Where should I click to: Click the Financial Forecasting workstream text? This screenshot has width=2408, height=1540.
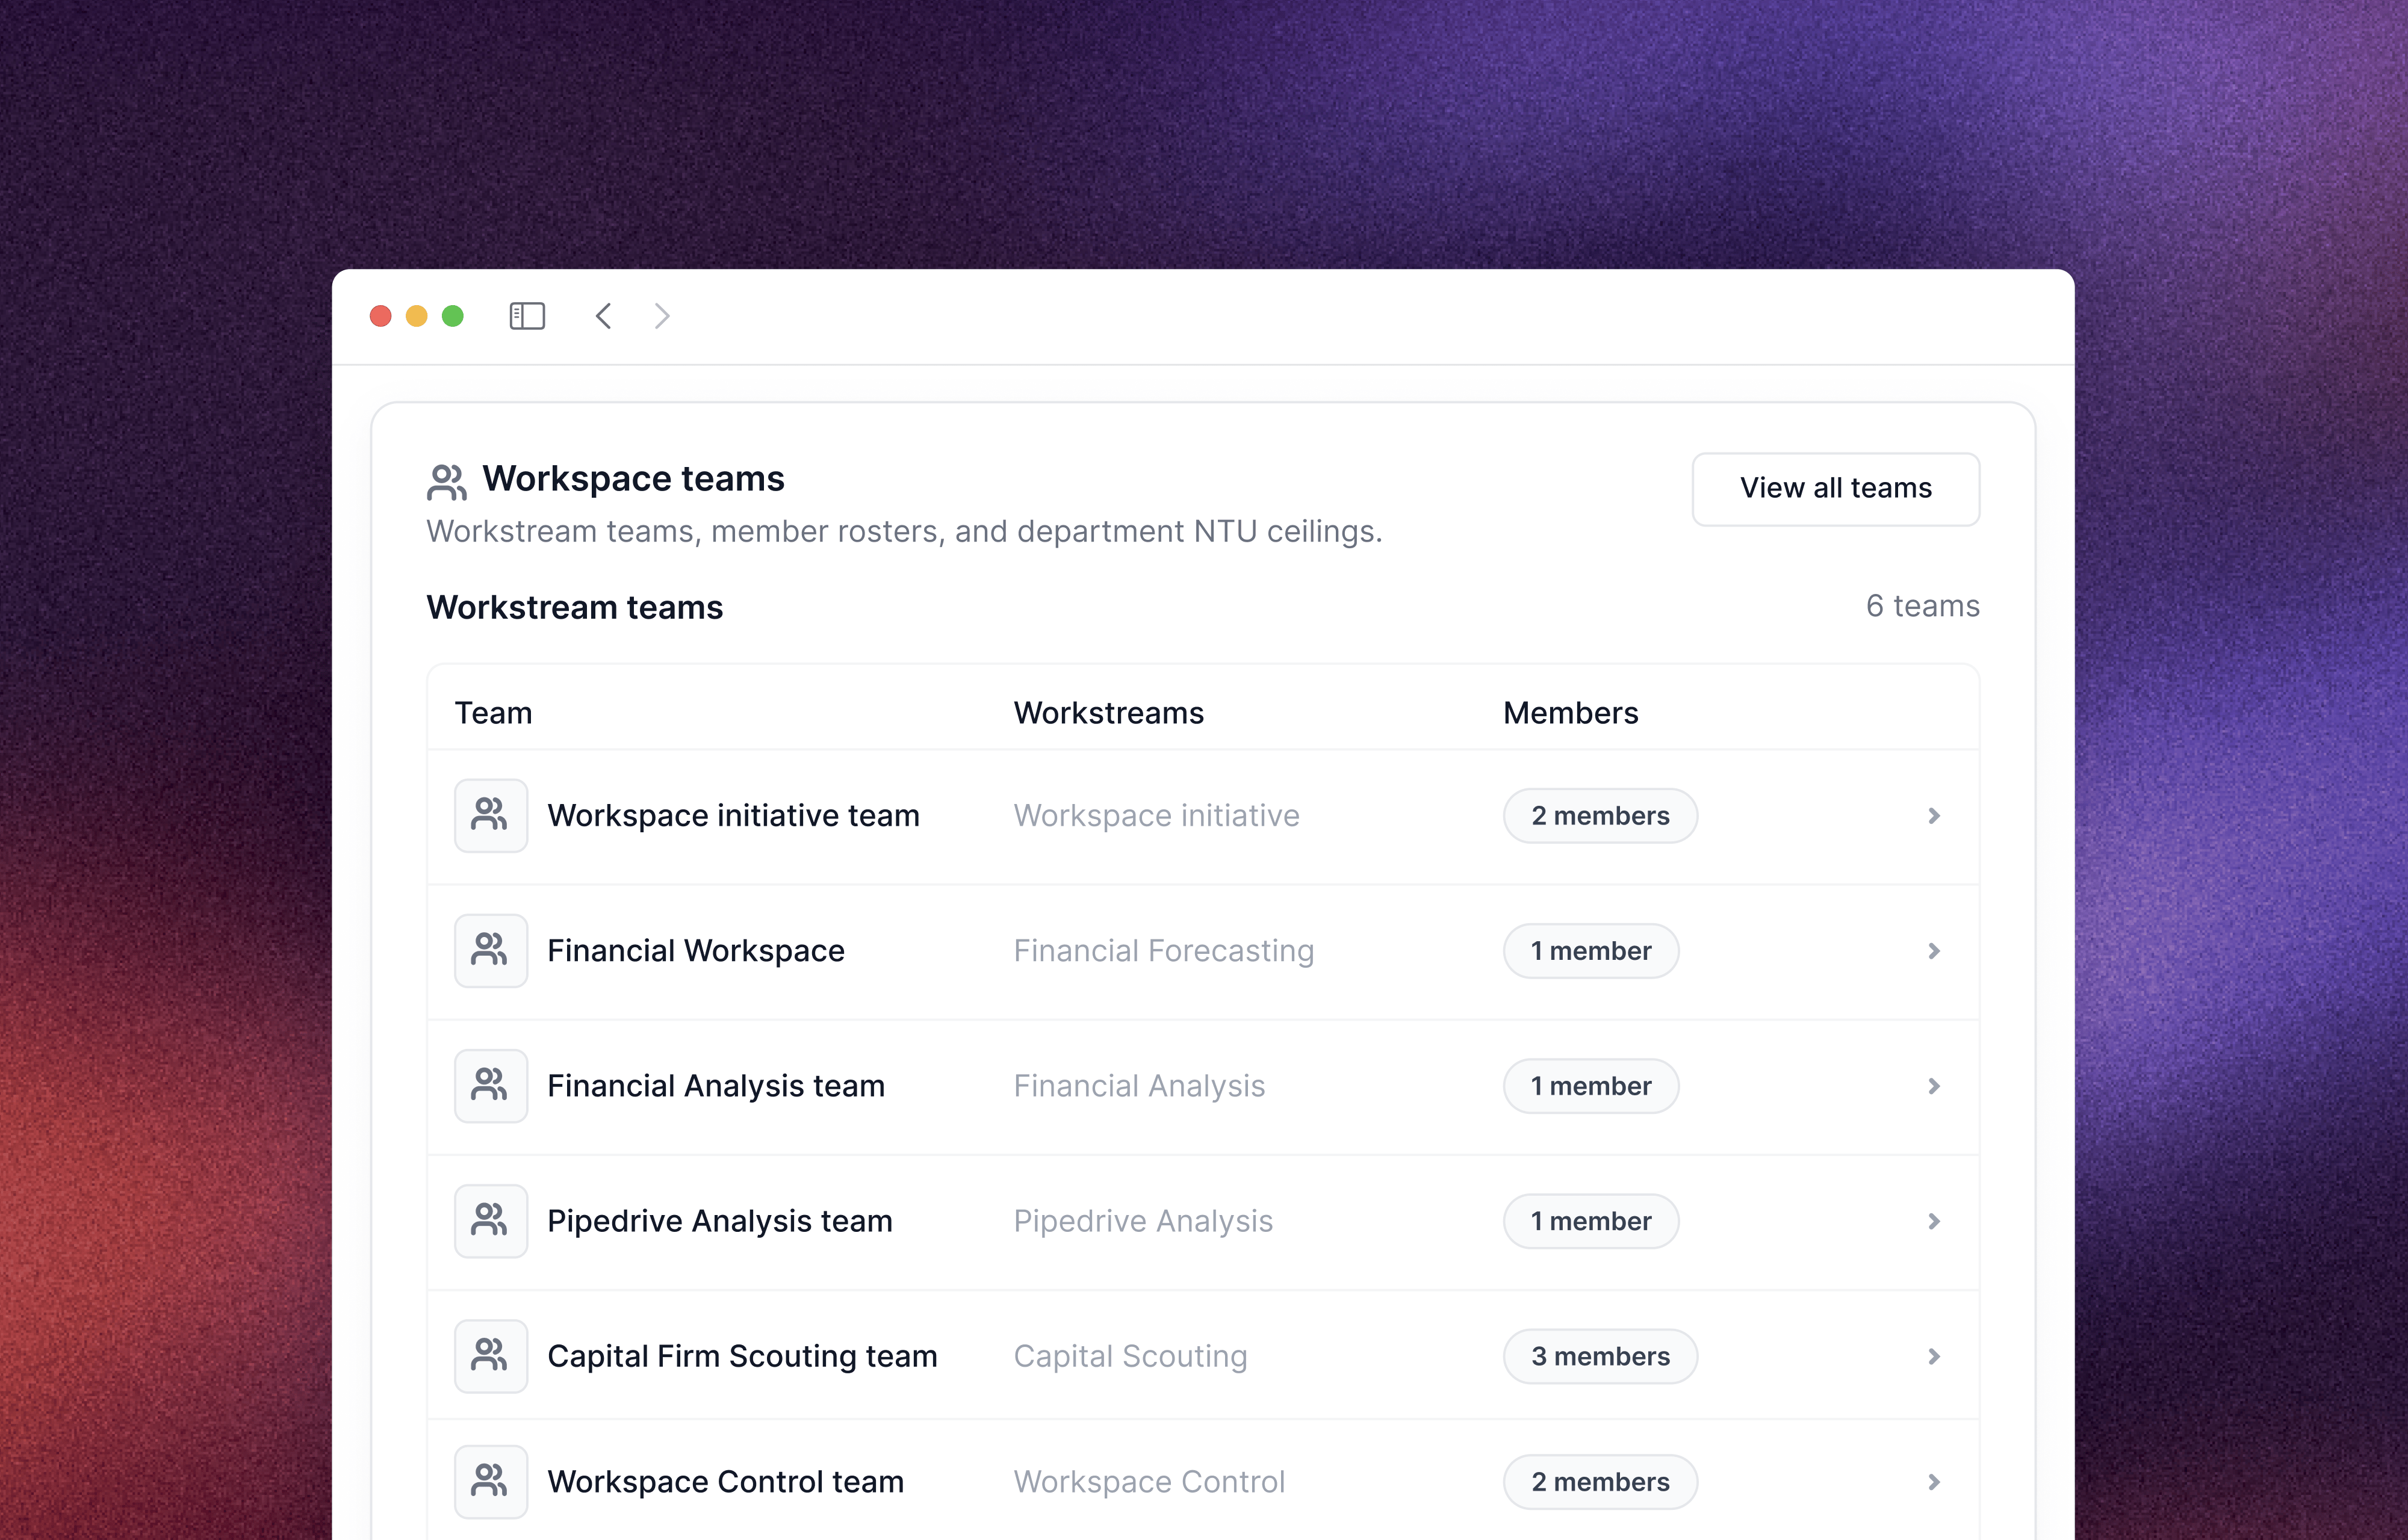(x=1164, y=951)
